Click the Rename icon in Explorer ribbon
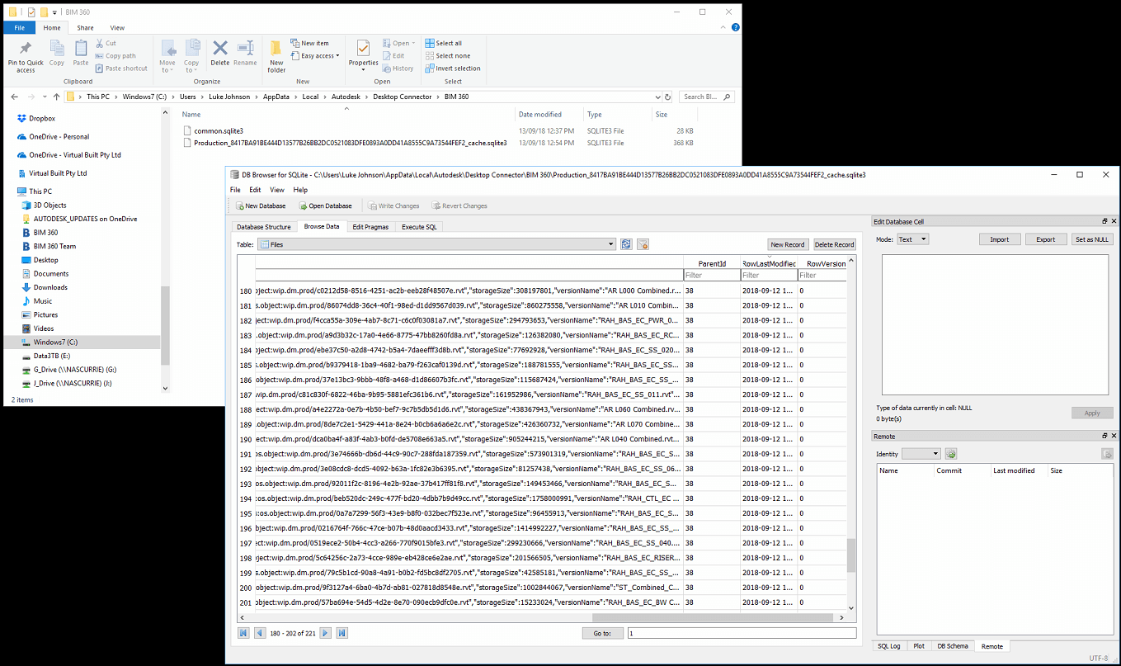This screenshot has height=666, width=1121. [x=245, y=54]
